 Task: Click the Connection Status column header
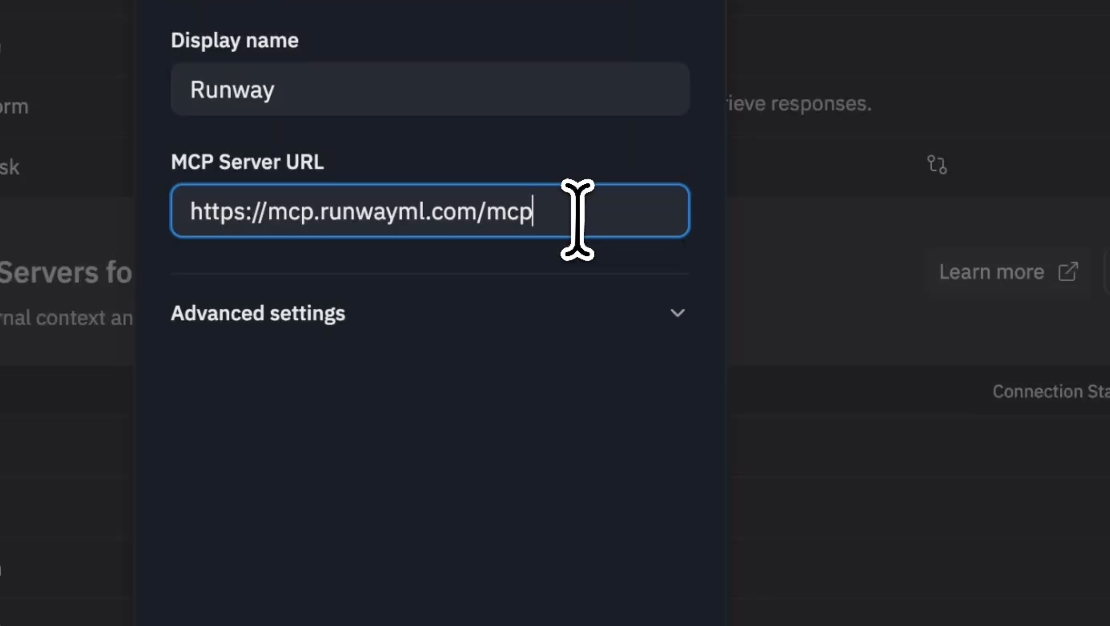(x=1051, y=391)
